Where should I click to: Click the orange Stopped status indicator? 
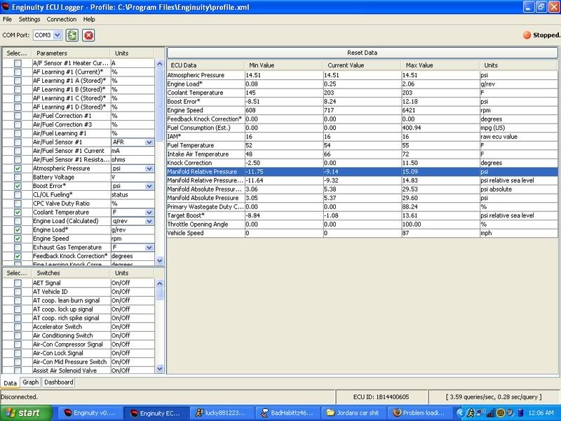pyautogui.click(x=527, y=35)
